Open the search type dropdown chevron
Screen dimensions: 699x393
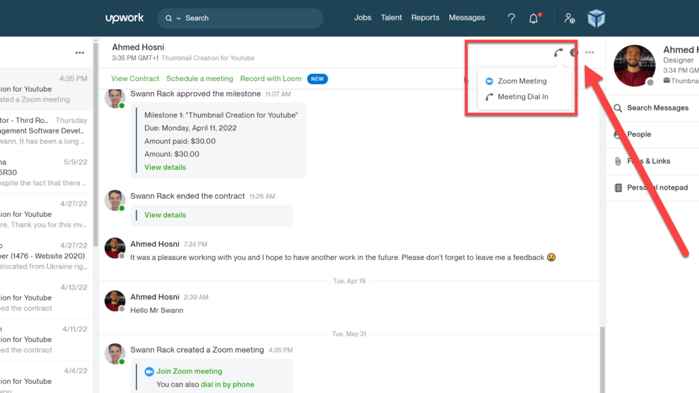pos(179,18)
